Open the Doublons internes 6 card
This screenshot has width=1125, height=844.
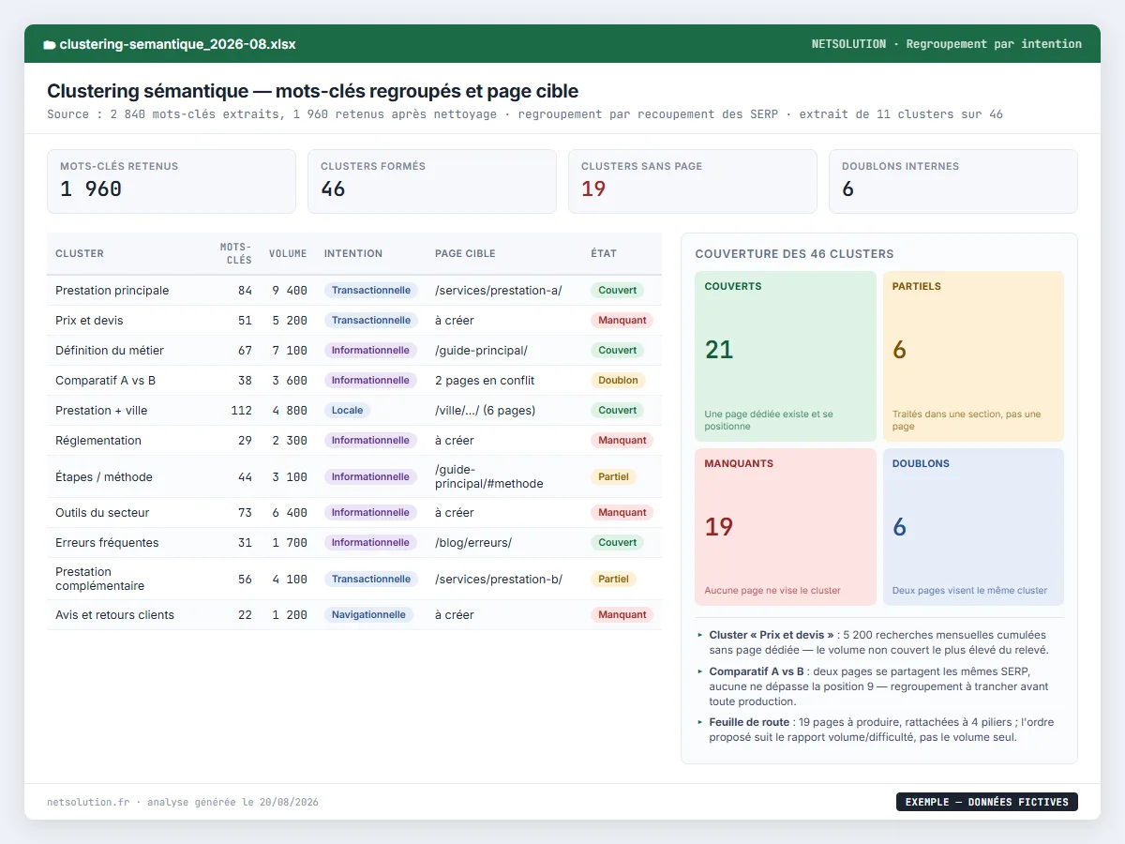tap(953, 182)
